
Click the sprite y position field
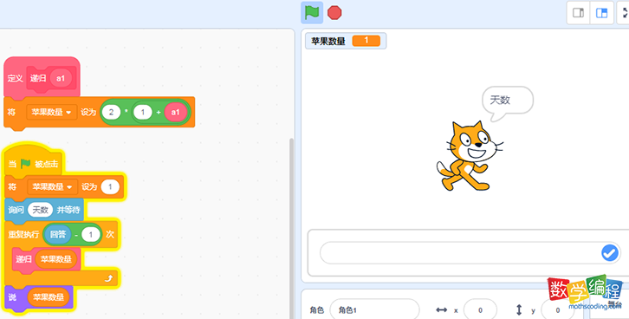coord(557,310)
